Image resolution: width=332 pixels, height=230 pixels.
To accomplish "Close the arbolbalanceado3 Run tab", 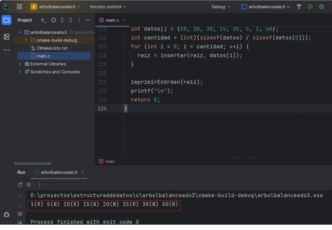I will coord(82,172).
